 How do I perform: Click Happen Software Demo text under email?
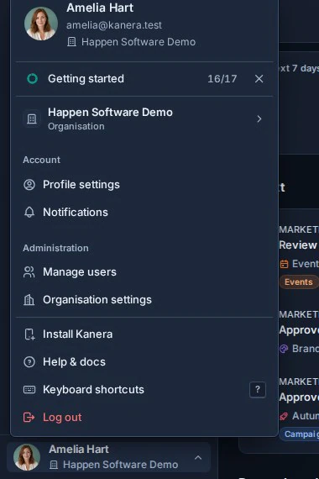pos(139,42)
